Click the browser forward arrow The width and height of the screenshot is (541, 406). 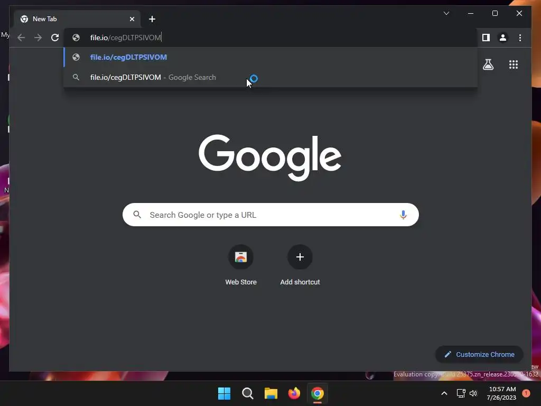[x=38, y=38]
